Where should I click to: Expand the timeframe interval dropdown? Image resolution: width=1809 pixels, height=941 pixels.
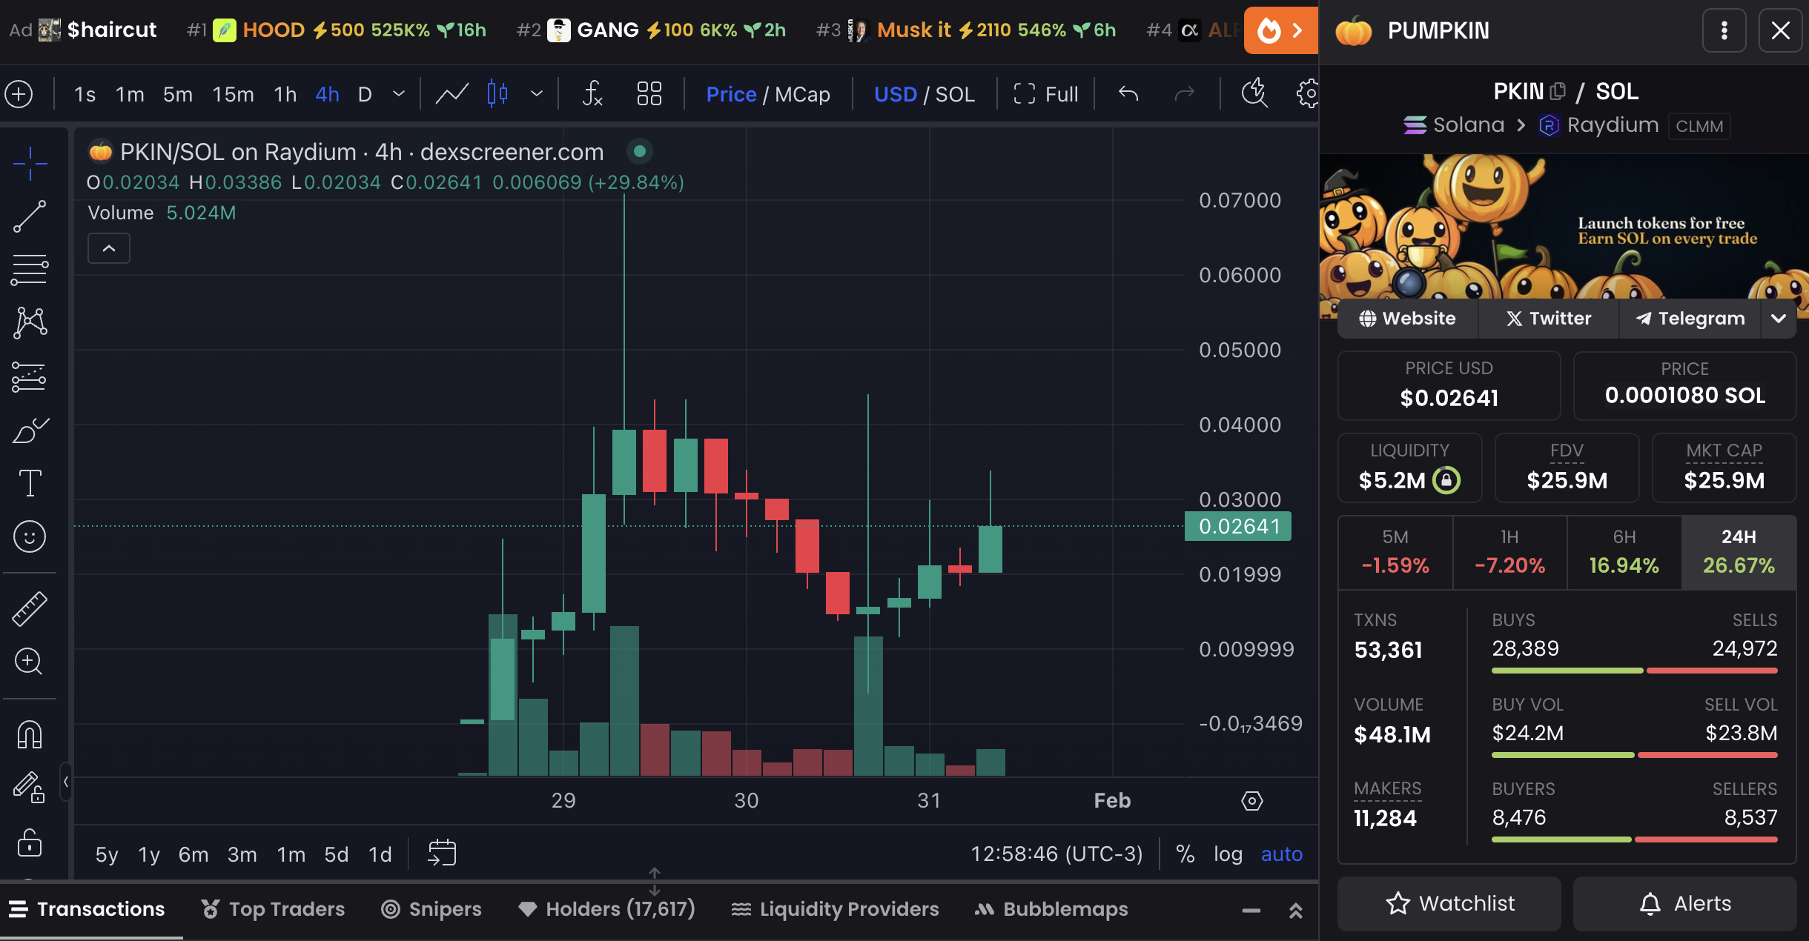point(399,94)
